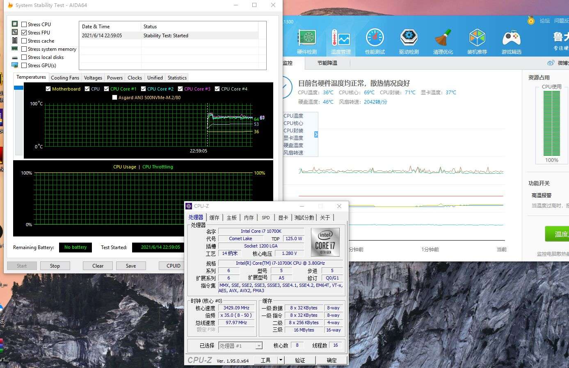The width and height of the screenshot is (569, 368).
Task: Maximize the AIDA64 System Stability Test window
Action: [x=254, y=5]
